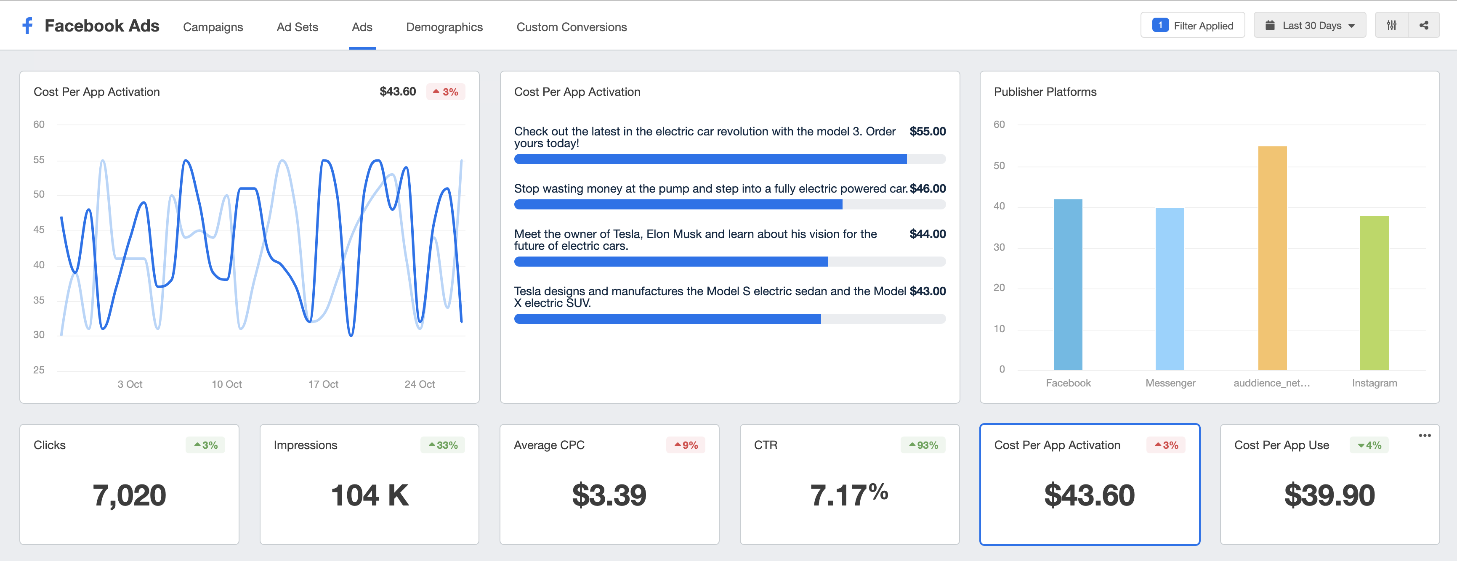
Task: Click the filter applied badge icon
Action: pyautogui.click(x=1161, y=25)
